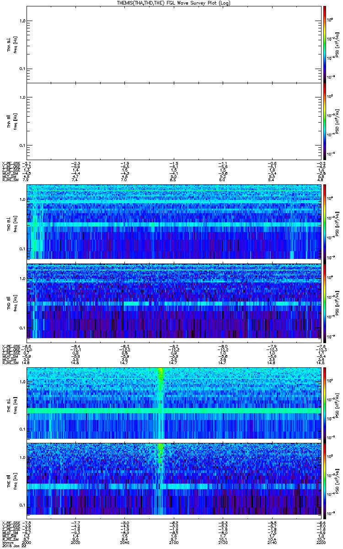Click the 2040 time tick label
Screen dimensions: 343x549
point(125,542)
